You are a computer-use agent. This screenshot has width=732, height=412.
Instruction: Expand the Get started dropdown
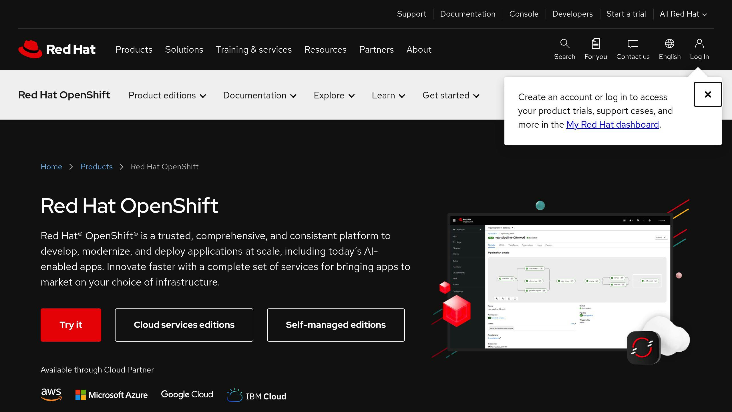click(451, 95)
